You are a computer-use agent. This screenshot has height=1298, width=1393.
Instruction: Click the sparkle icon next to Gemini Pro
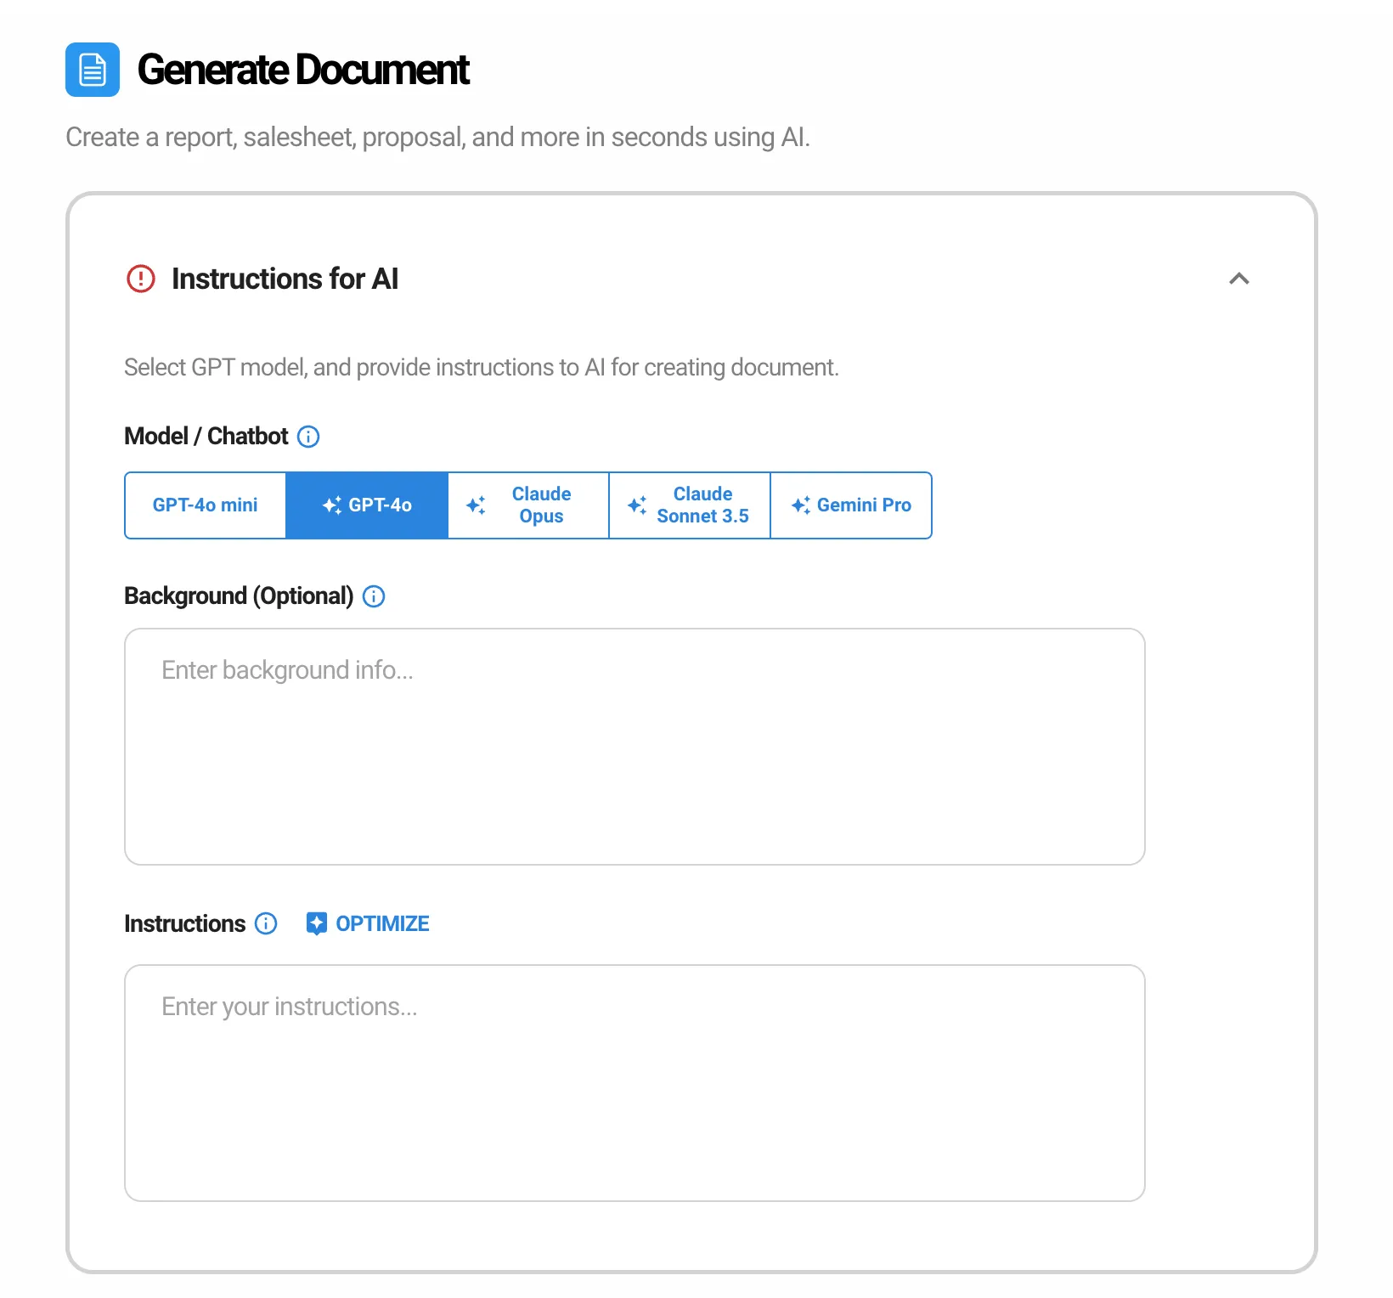[x=799, y=505]
